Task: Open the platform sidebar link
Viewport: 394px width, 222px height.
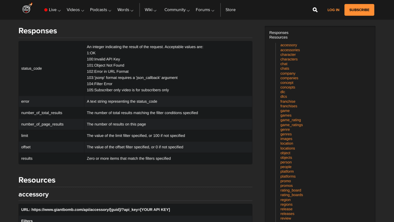Action: (x=287, y=171)
